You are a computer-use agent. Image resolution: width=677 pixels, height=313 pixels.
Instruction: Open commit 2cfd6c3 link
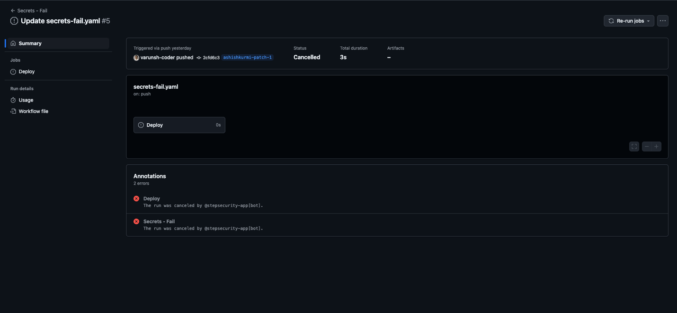click(211, 58)
